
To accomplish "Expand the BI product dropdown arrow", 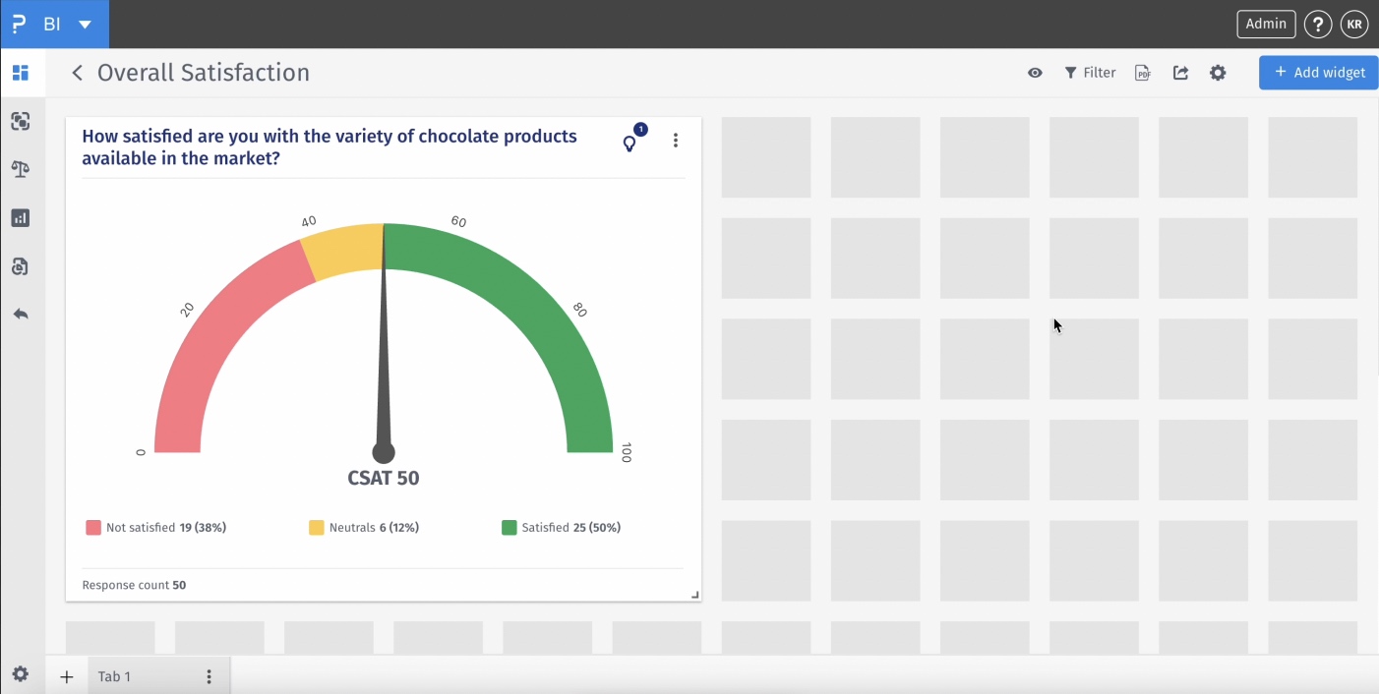I will tap(86, 25).
